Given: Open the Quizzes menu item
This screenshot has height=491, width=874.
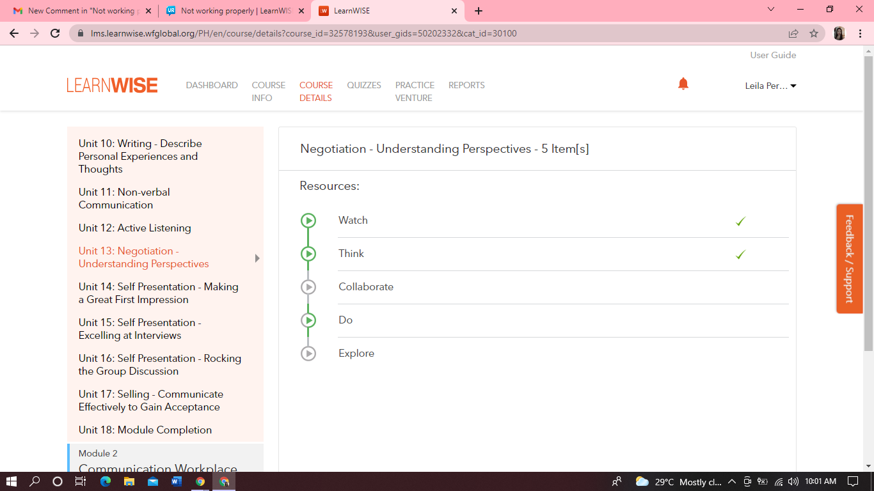Looking at the screenshot, I should tap(364, 85).
